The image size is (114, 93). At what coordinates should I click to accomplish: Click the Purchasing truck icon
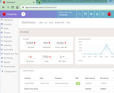[x=2, y=58]
